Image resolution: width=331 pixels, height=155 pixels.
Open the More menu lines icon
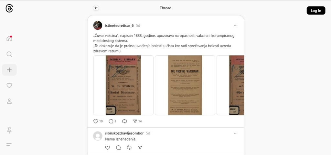(9, 144)
